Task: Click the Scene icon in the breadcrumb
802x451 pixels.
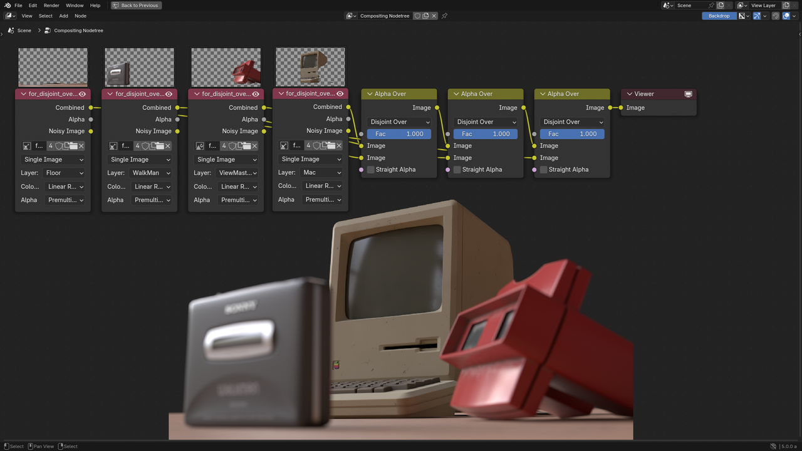Action: (x=11, y=30)
